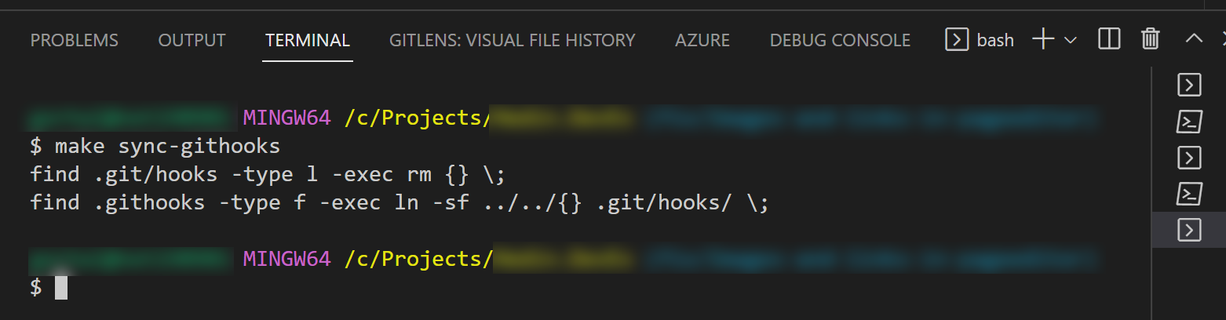The width and height of the screenshot is (1226, 320).
Task: Kill terminal using the trash can icon
Action: pos(1150,39)
